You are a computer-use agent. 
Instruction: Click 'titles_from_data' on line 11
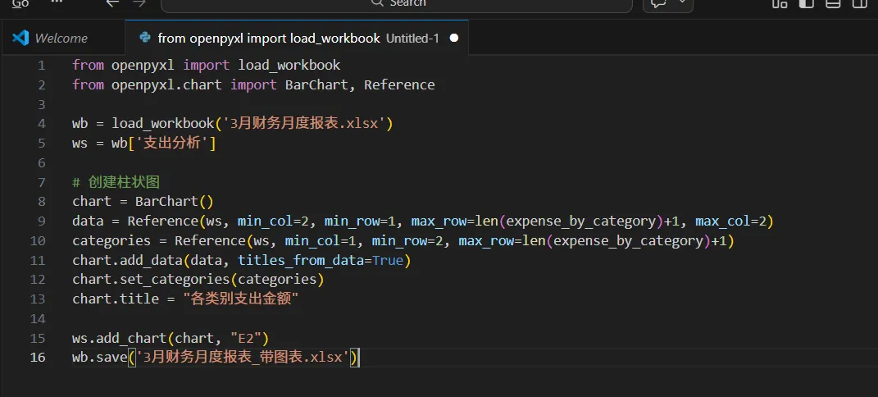301,260
